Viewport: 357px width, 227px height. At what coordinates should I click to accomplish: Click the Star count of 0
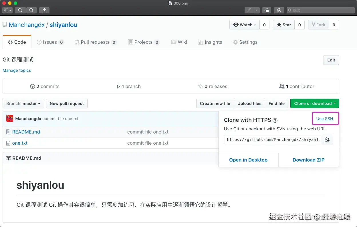[x=300, y=25]
